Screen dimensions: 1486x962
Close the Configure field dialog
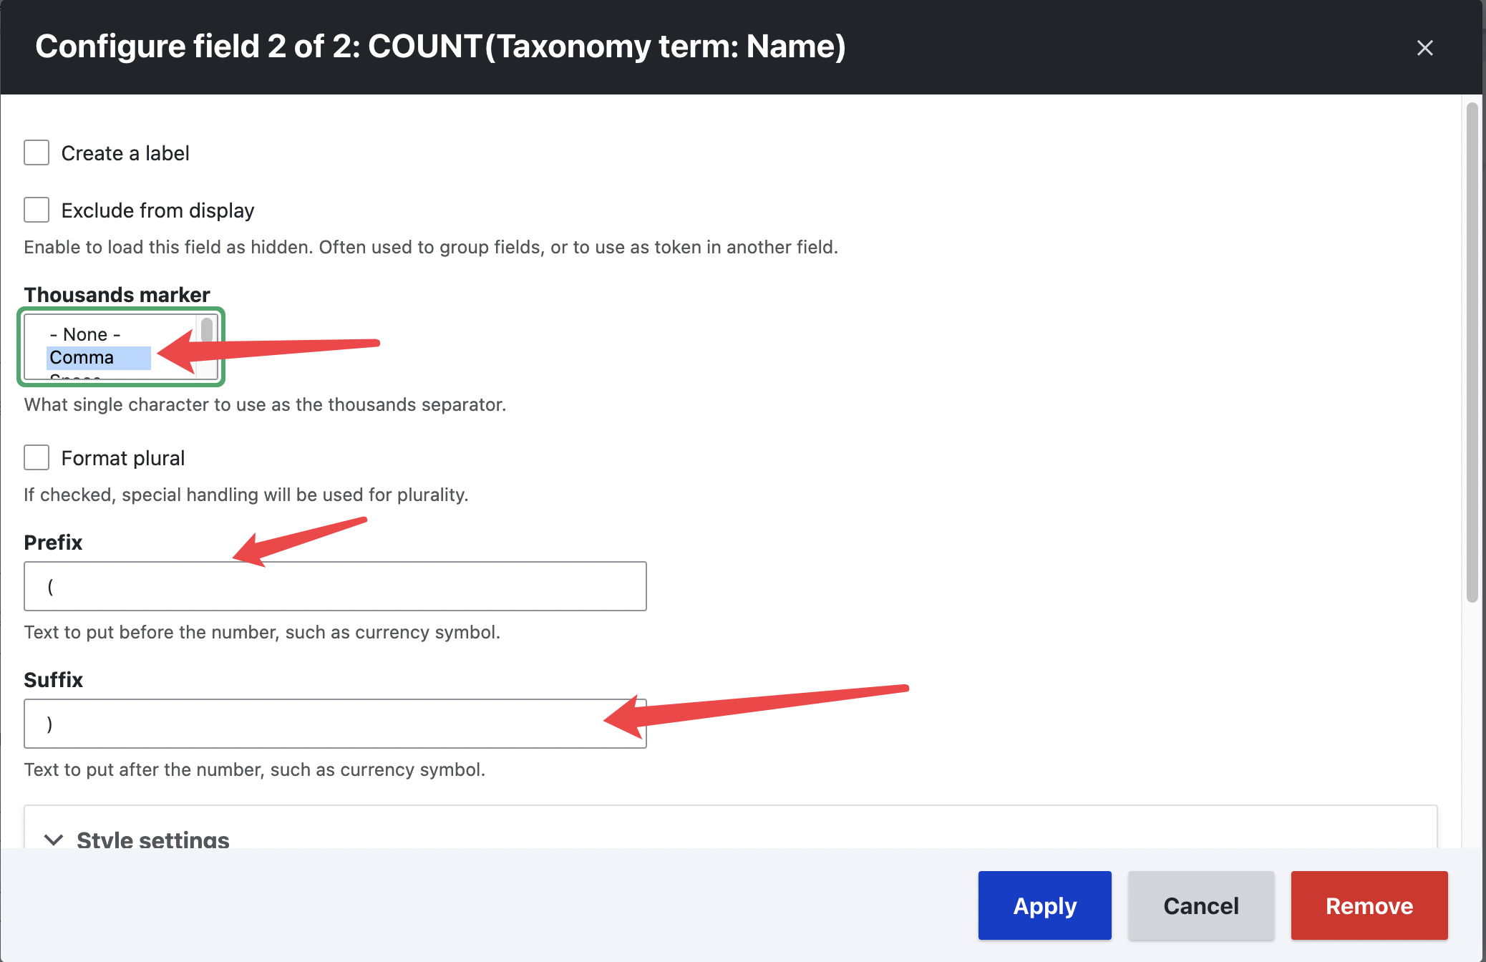[1424, 48]
